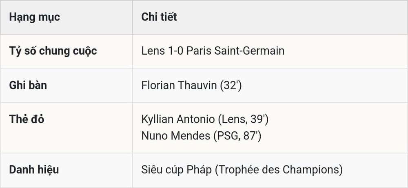The image size is (408, 188).
Task: Click the "1-0" score text
Action: point(175,51)
